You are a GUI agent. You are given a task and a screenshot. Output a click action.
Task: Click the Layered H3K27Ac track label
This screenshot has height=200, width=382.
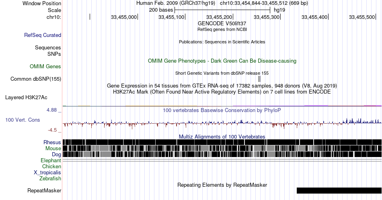tap(26, 97)
